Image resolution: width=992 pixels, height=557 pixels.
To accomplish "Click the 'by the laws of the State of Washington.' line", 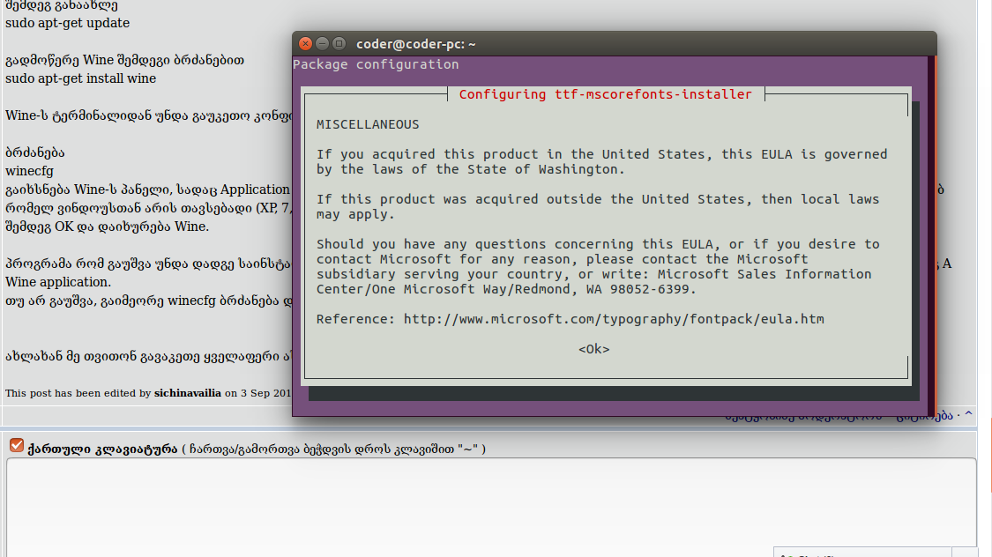I will coord(471,169).
